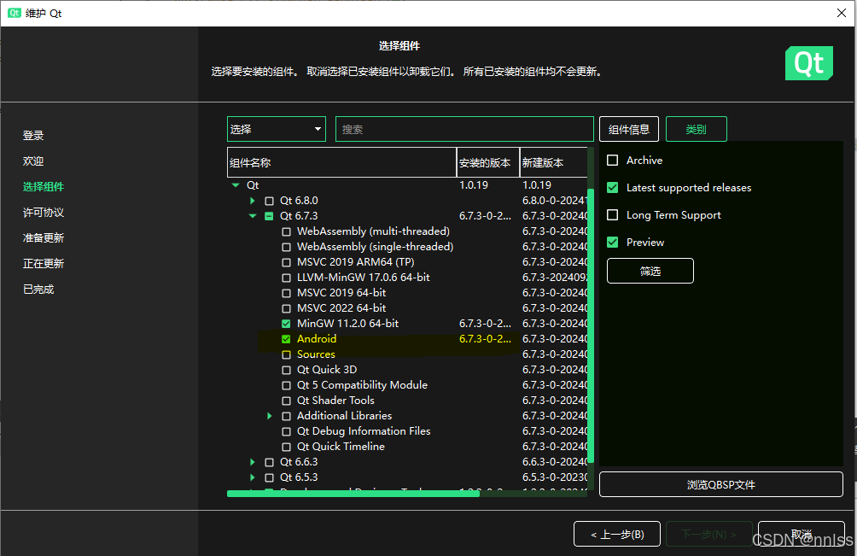This screenshot has height=556, width=857.
Task: Select 选择组件 step in sidebar
Action: 44,186
